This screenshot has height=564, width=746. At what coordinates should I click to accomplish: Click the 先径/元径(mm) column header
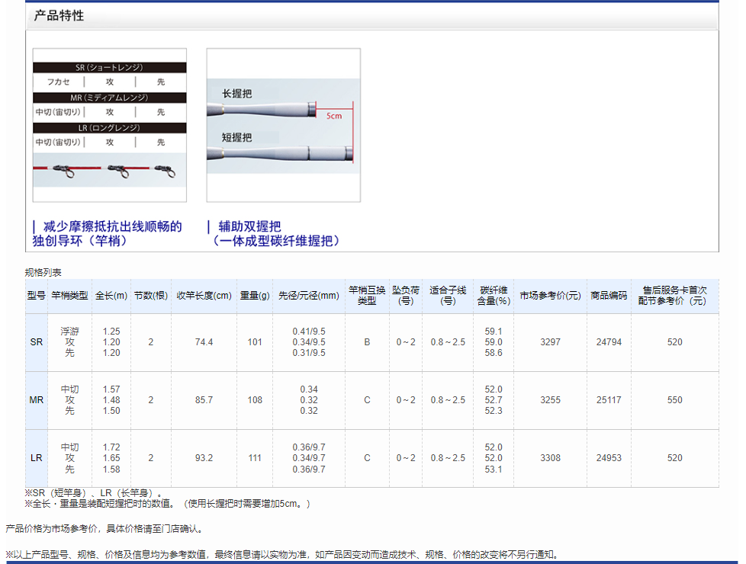(309, 296)
